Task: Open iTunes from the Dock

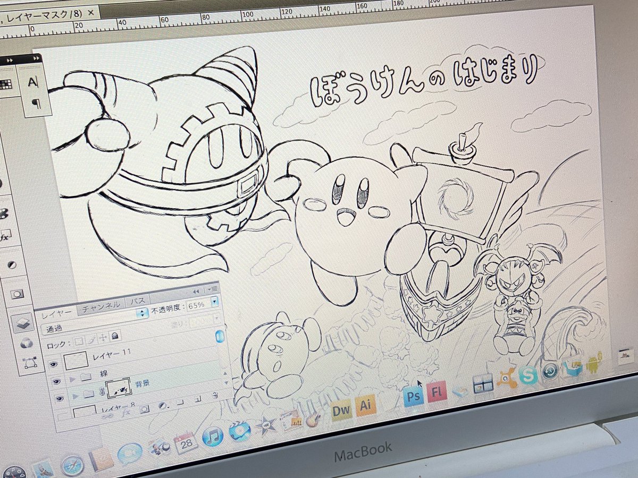Action: (213, 437)
